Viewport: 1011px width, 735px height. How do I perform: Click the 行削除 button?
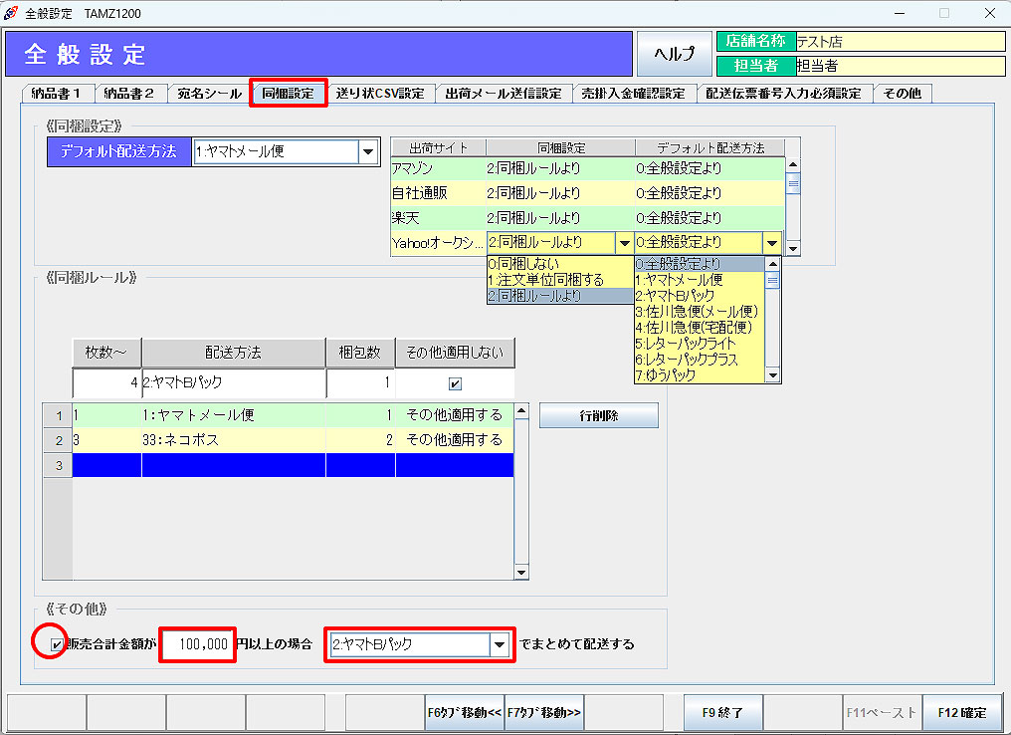[x=598, y=415]
